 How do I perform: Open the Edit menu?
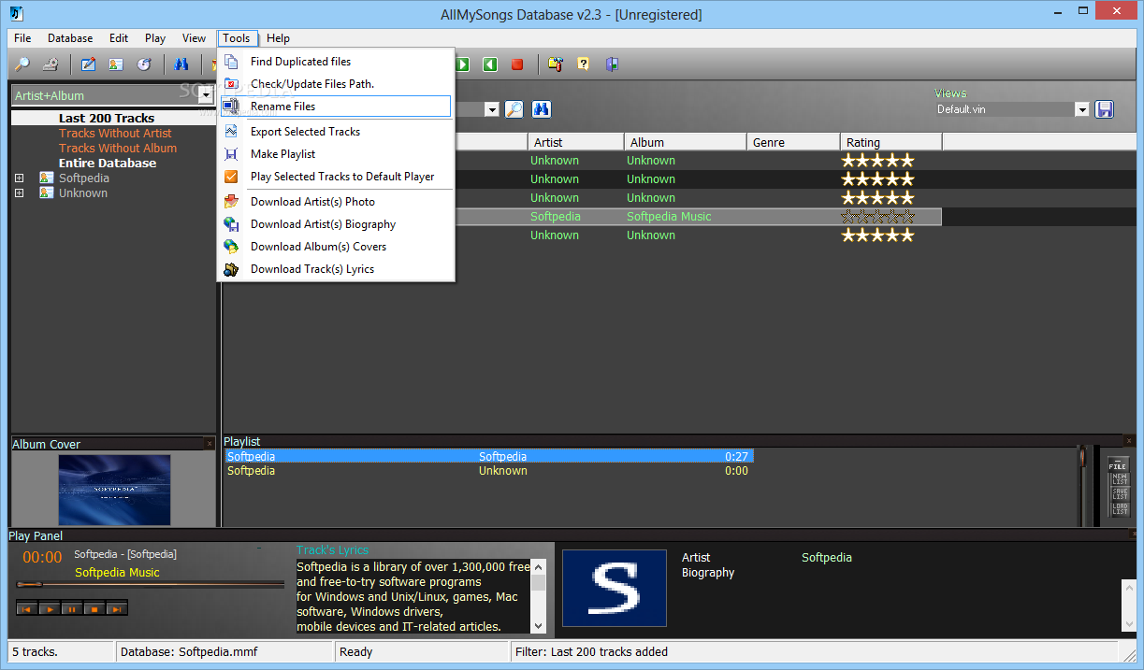point(119,38)
